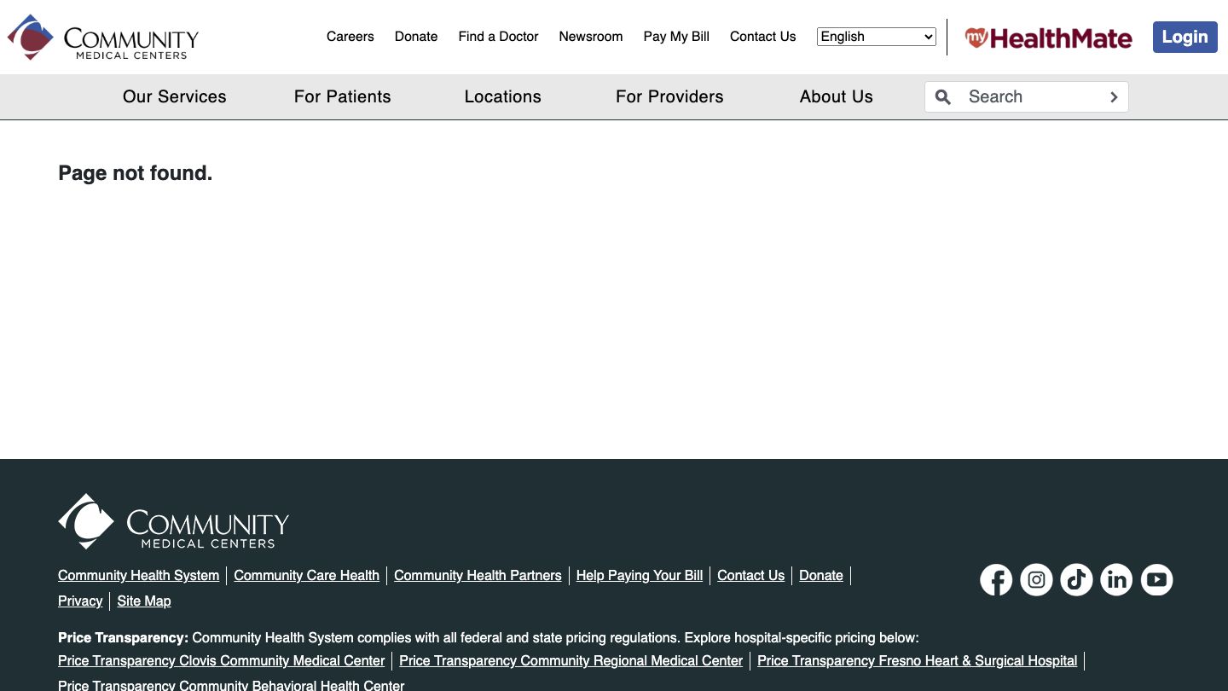Expand the Our Services menu
The image size is (1228, 691).
(174, 96)
